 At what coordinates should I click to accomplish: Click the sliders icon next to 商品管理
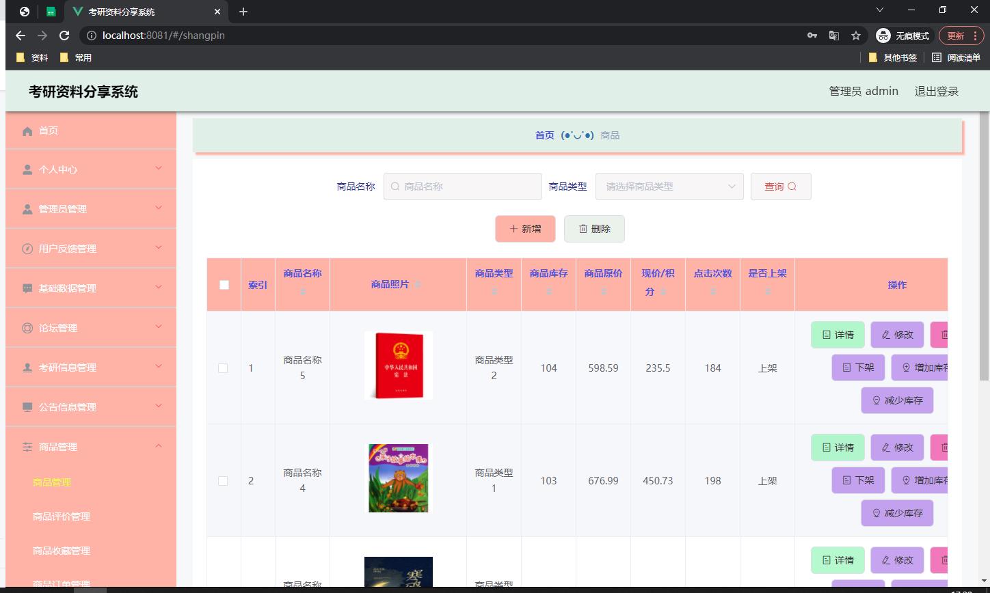tap(27, 447)
